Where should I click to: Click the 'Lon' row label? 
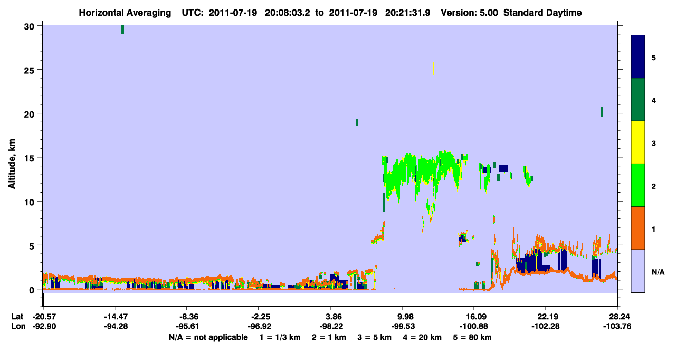click(x=17, y=326)
